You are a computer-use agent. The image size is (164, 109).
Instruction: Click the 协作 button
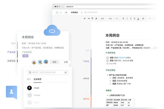(x=54, y=62)
